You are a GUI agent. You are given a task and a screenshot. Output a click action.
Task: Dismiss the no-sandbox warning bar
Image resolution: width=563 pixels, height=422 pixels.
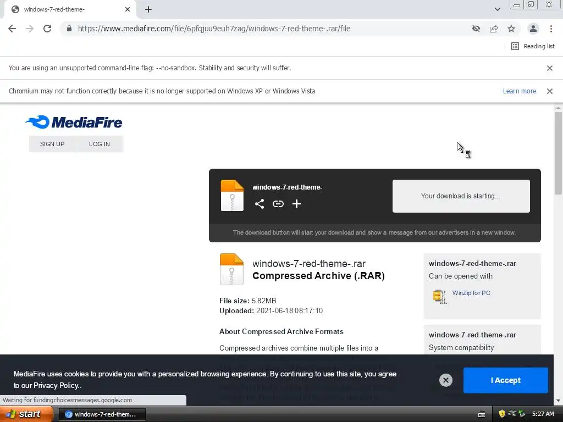click(550, 68)
